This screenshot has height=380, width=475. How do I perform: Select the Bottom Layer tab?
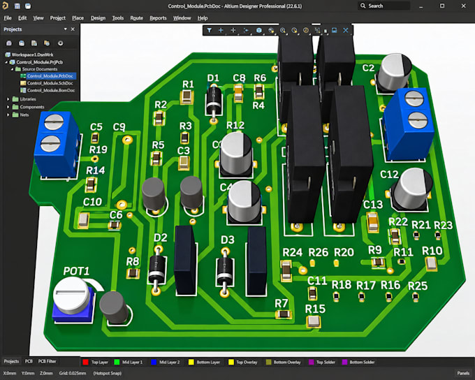(205, 362)
